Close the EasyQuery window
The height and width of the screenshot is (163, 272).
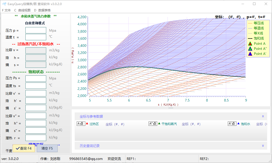[266, 4]
